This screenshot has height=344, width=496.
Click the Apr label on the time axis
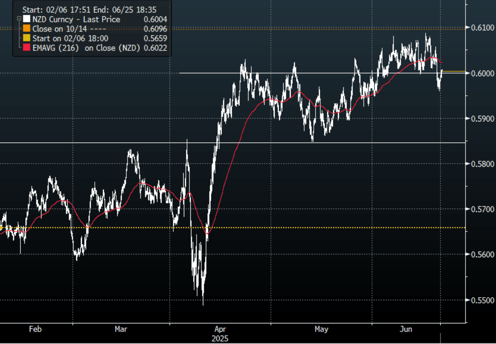[x=220, y=329]
